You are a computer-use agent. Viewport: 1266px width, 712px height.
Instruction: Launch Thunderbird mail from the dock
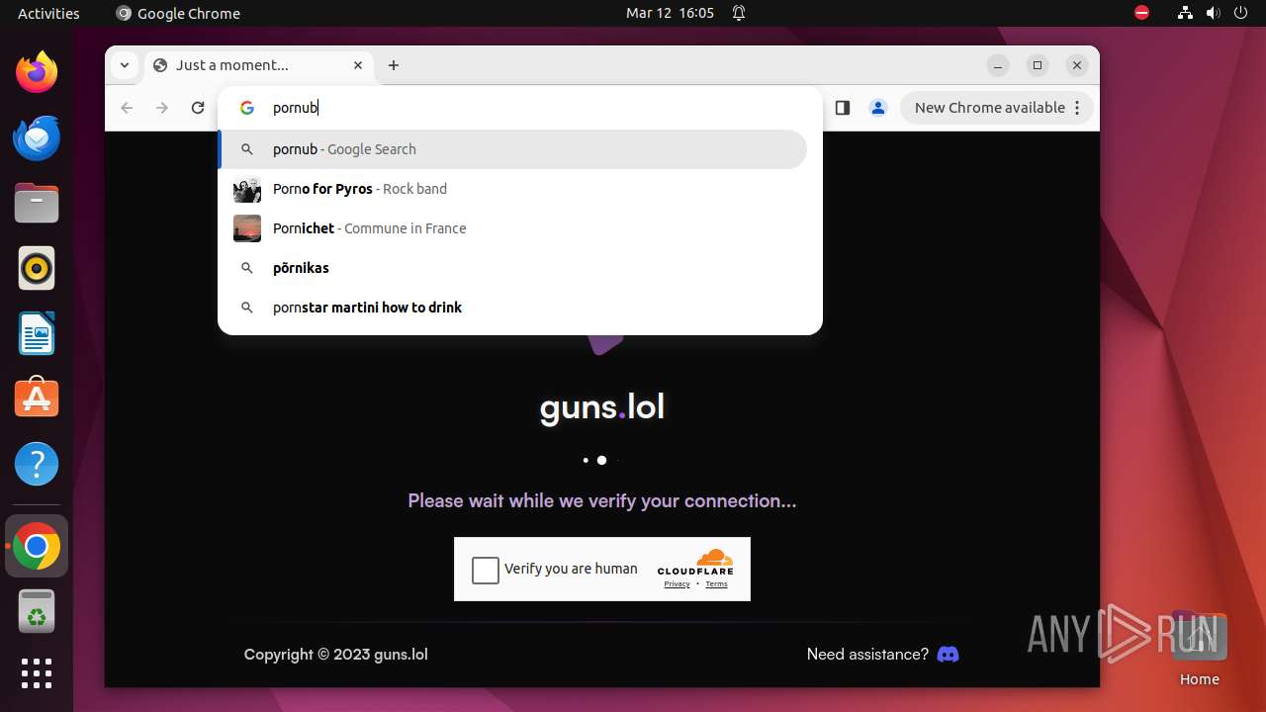pos(37,137)
